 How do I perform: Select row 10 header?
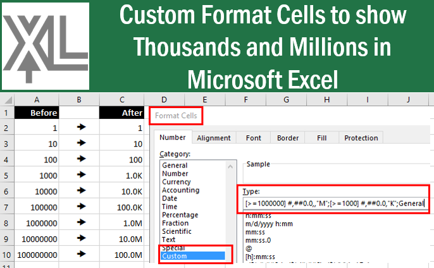point(6,255)
